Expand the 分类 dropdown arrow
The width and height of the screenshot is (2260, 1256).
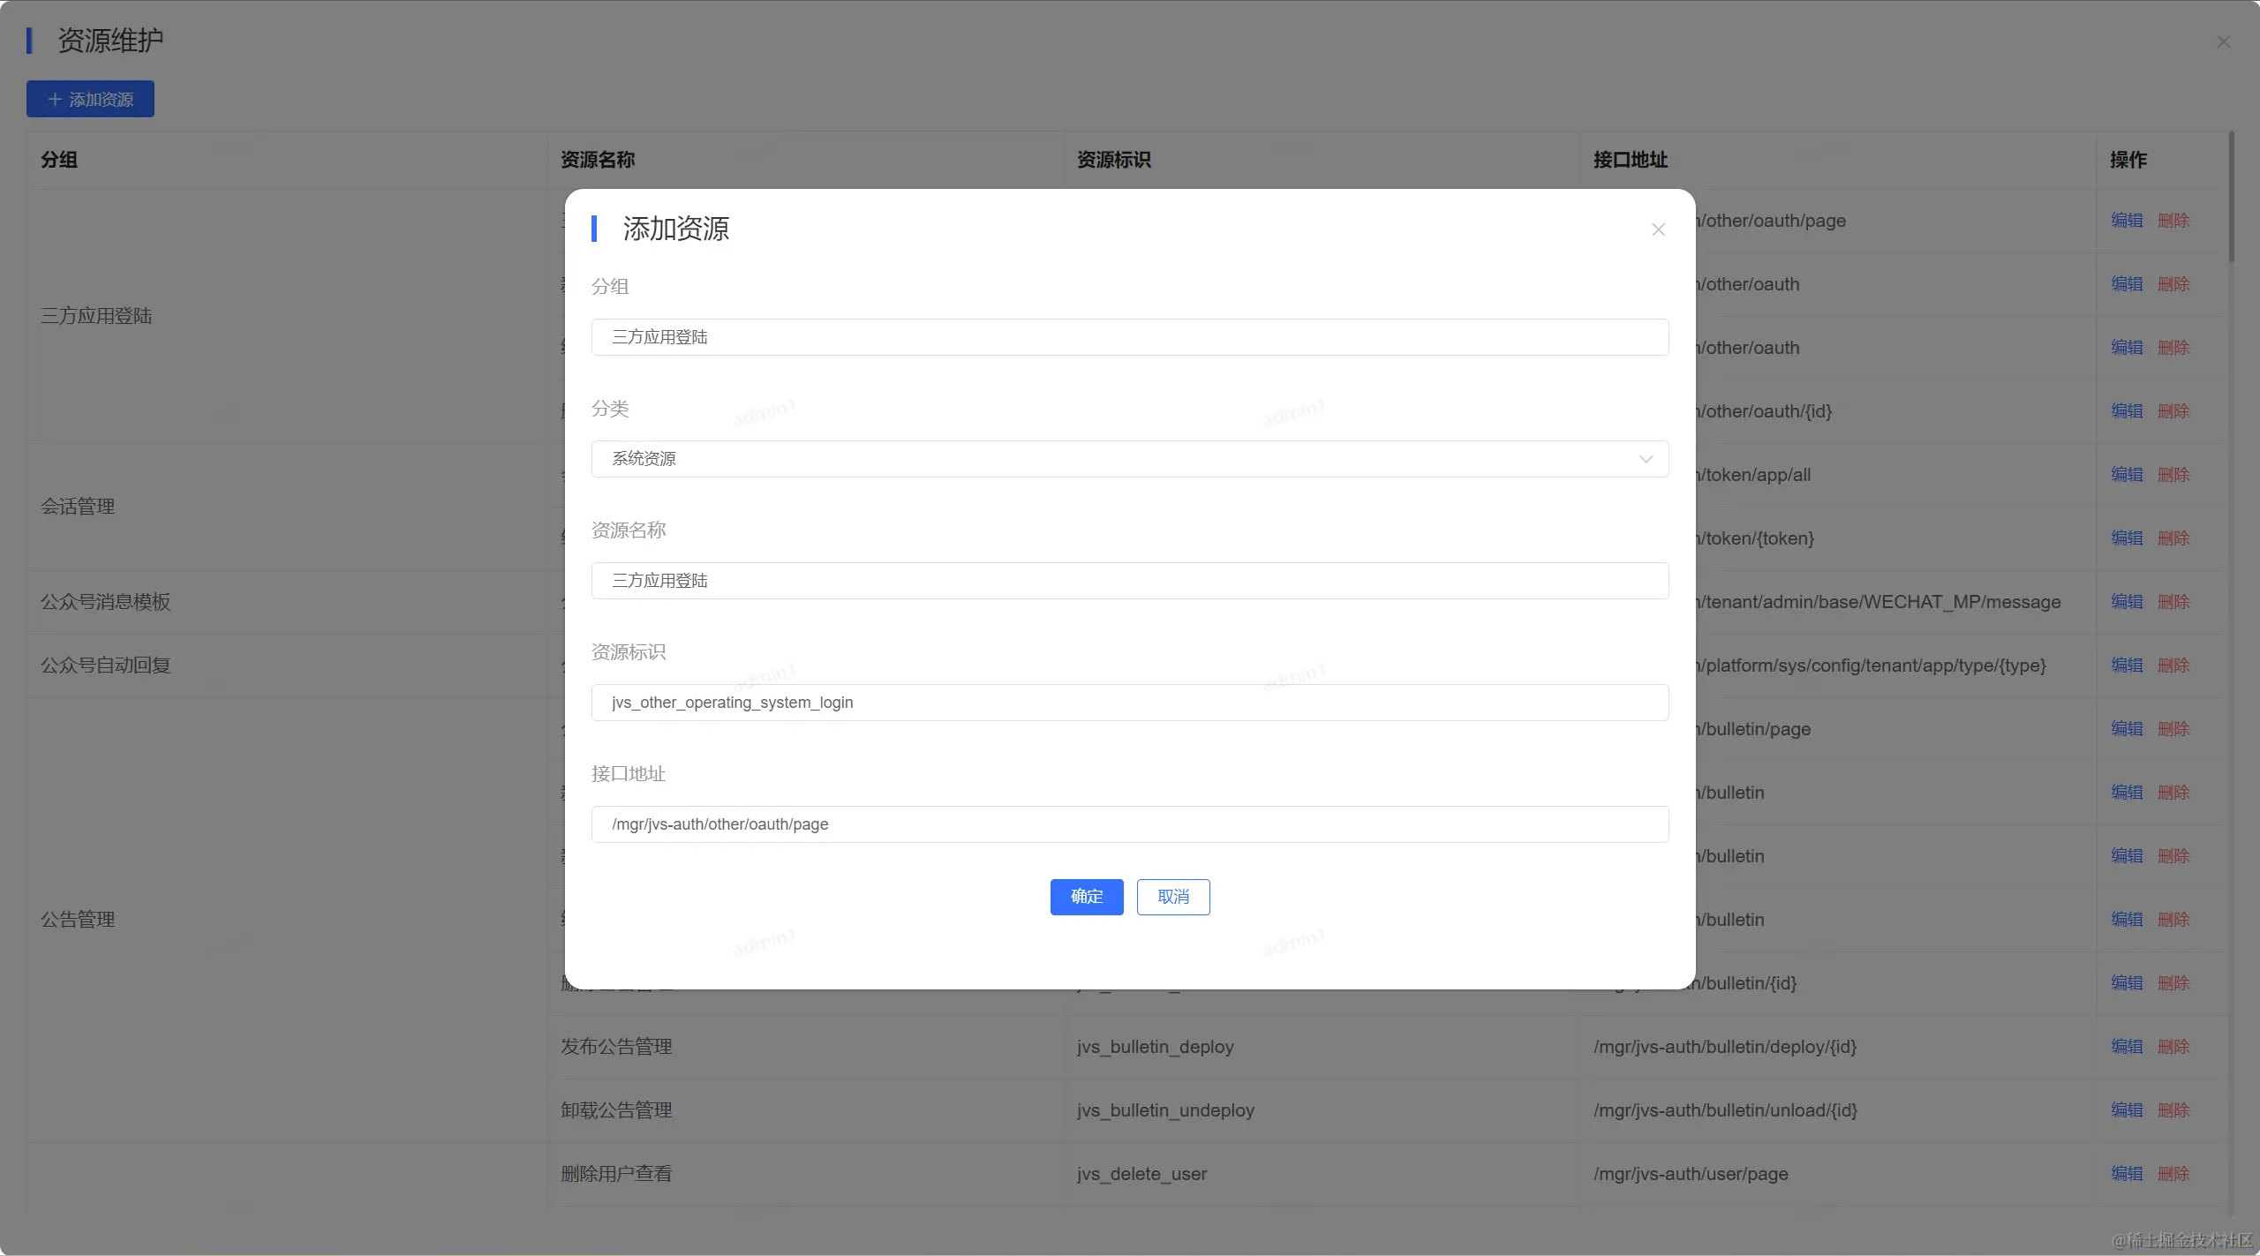(x=1645, y=459)
